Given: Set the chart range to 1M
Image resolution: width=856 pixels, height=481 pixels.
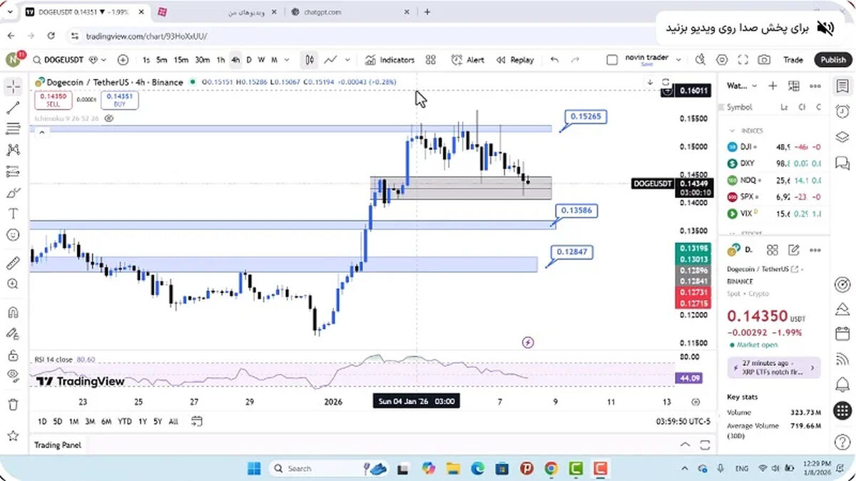Looking at the screenshot, I should (x=73, y=422).
